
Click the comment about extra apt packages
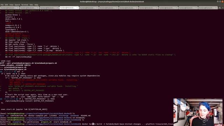tap(52, 76)
